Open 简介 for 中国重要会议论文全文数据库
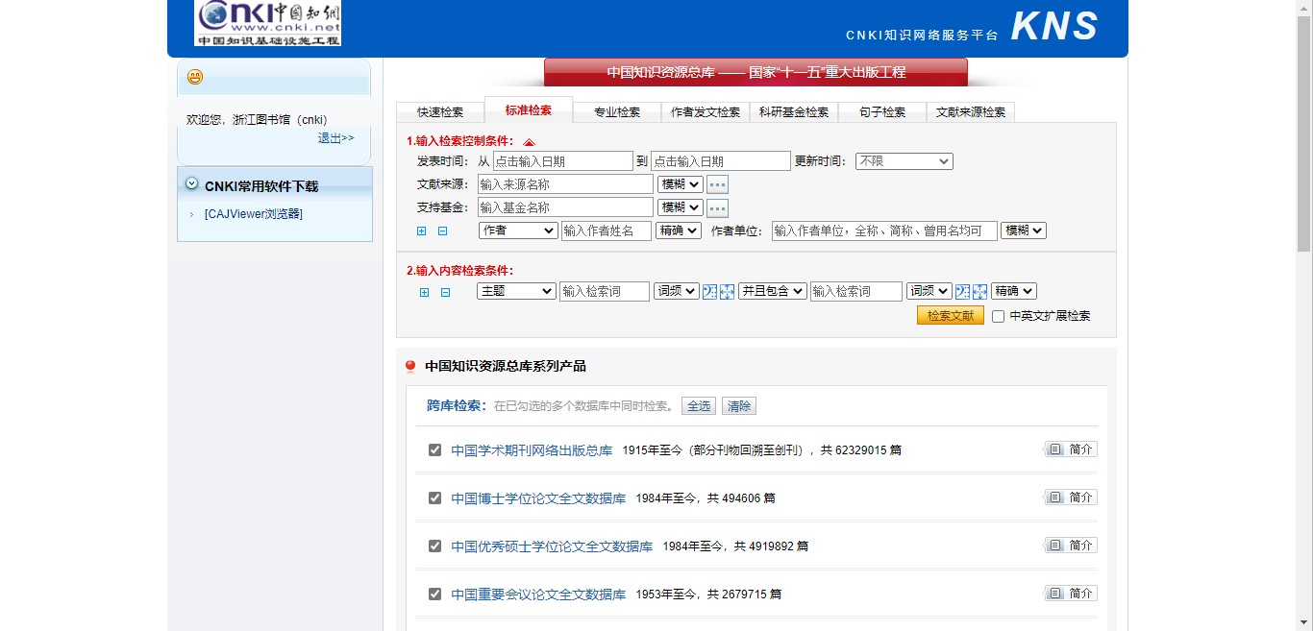Screen dimensions: 1313x631 [x=1071, y=594]
